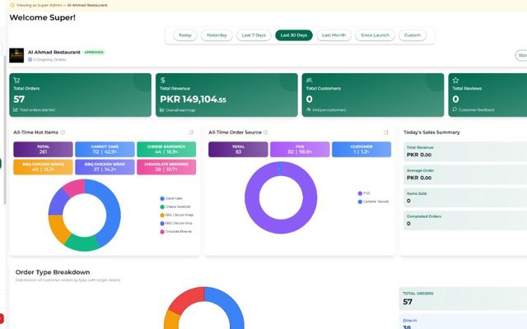527x329 pixels.
Task: Click Today's Sales Summary Total Revenue PKR 0.00
Action: [465, 151]
